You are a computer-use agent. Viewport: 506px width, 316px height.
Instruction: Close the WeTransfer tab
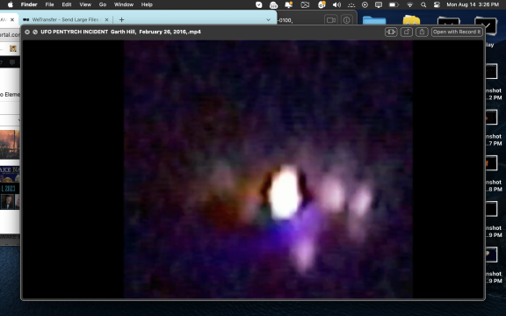click(x=106, y=19)
